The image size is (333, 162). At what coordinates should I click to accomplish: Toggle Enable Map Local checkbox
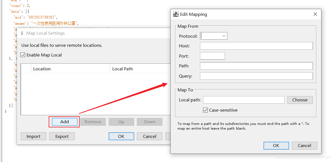[23, 55]
